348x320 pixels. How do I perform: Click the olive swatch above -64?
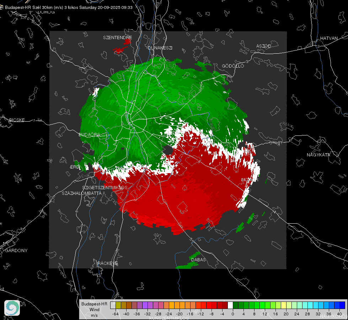[x=118, y=305]
